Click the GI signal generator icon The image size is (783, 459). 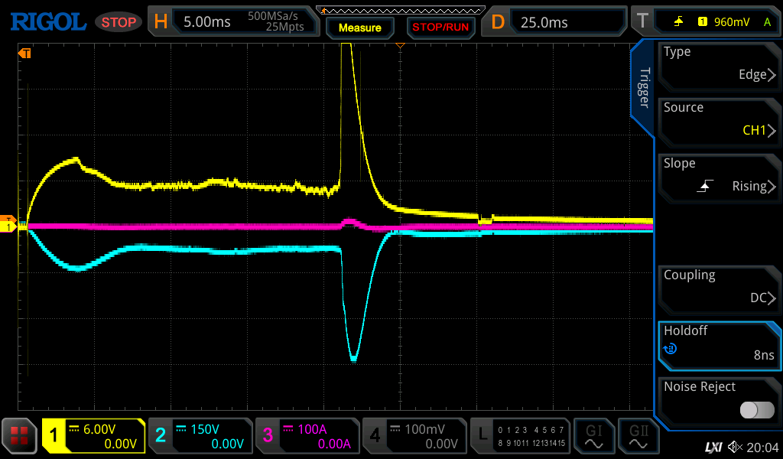[x=593, y=436]
